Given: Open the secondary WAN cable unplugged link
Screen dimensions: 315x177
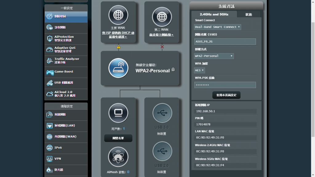Looking at the screenshot, I should click(161, 35).
